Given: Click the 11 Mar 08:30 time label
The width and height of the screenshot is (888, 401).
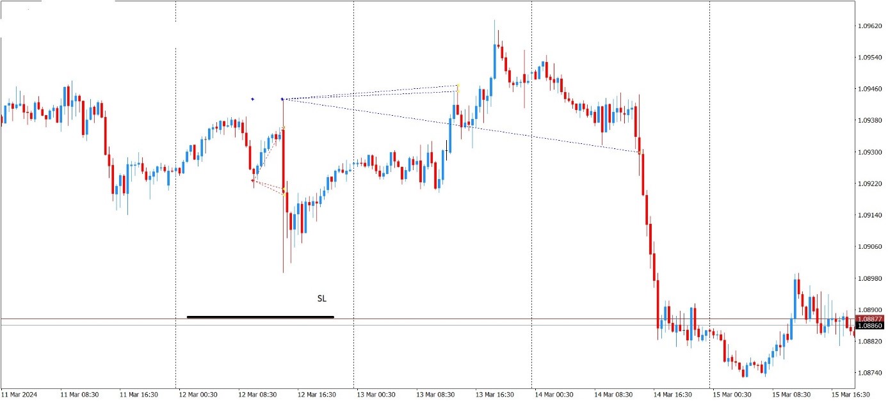Looking at the screenshot, I should click(x=79, y=395).
